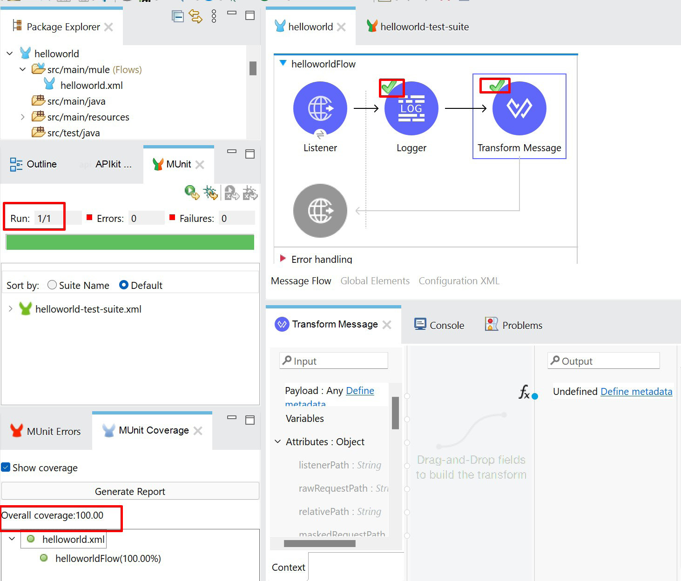Image resolution: width=681 pixels, height=581 pixels.
Task: Click the disabled rerun failed tests icon
Action: 231,192
